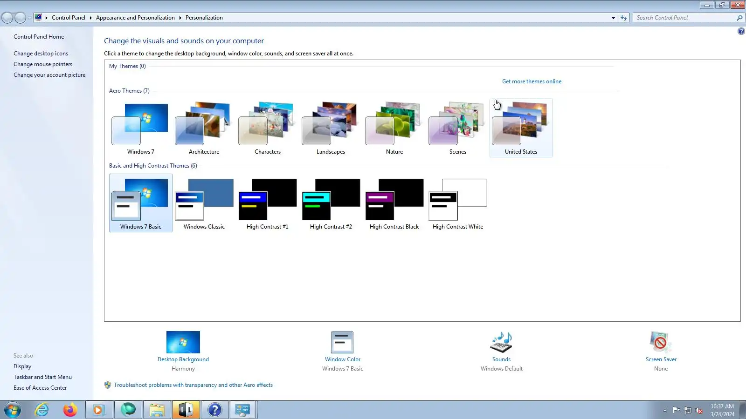This screenshot has height=419, width=746.
Task: Click the Control Panel breadcrumb
Action: pos(69,18)
